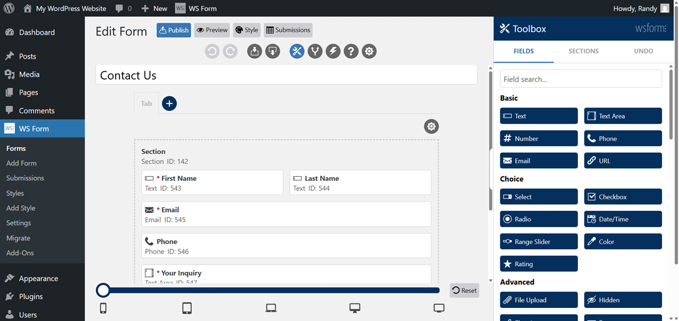Open form settings gear in toolbar

click(369, 51)
